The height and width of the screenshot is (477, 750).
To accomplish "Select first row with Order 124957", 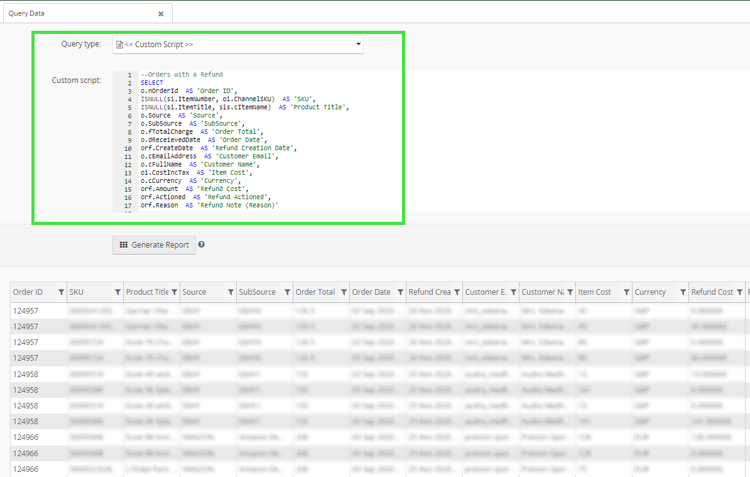I will pyautogui.click(x=26, y=311).
